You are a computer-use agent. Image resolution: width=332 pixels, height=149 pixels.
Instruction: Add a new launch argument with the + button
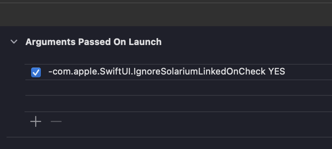point(36,122)
